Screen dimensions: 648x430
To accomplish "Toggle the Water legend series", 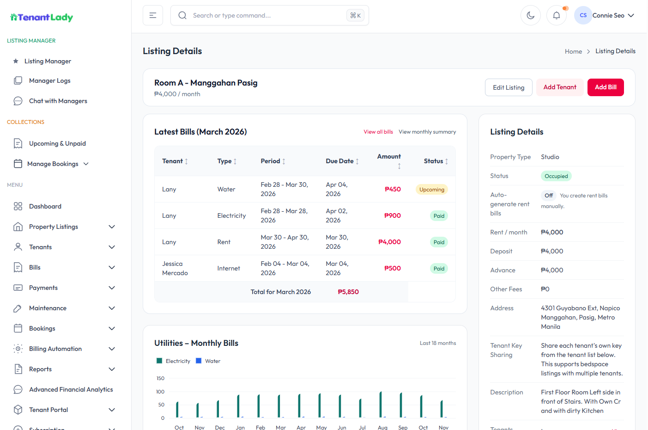I will click(208, 361).
